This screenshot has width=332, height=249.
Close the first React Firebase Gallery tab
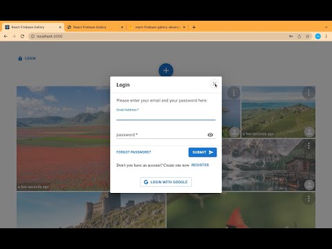pos(60,27)
